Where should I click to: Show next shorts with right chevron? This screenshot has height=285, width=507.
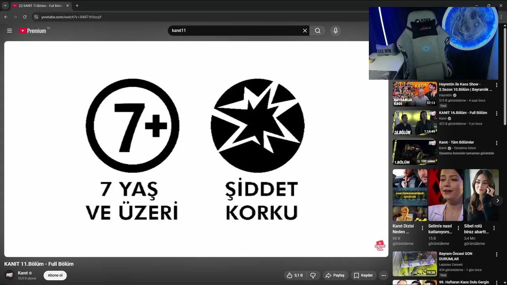click(x=497, y=201)
